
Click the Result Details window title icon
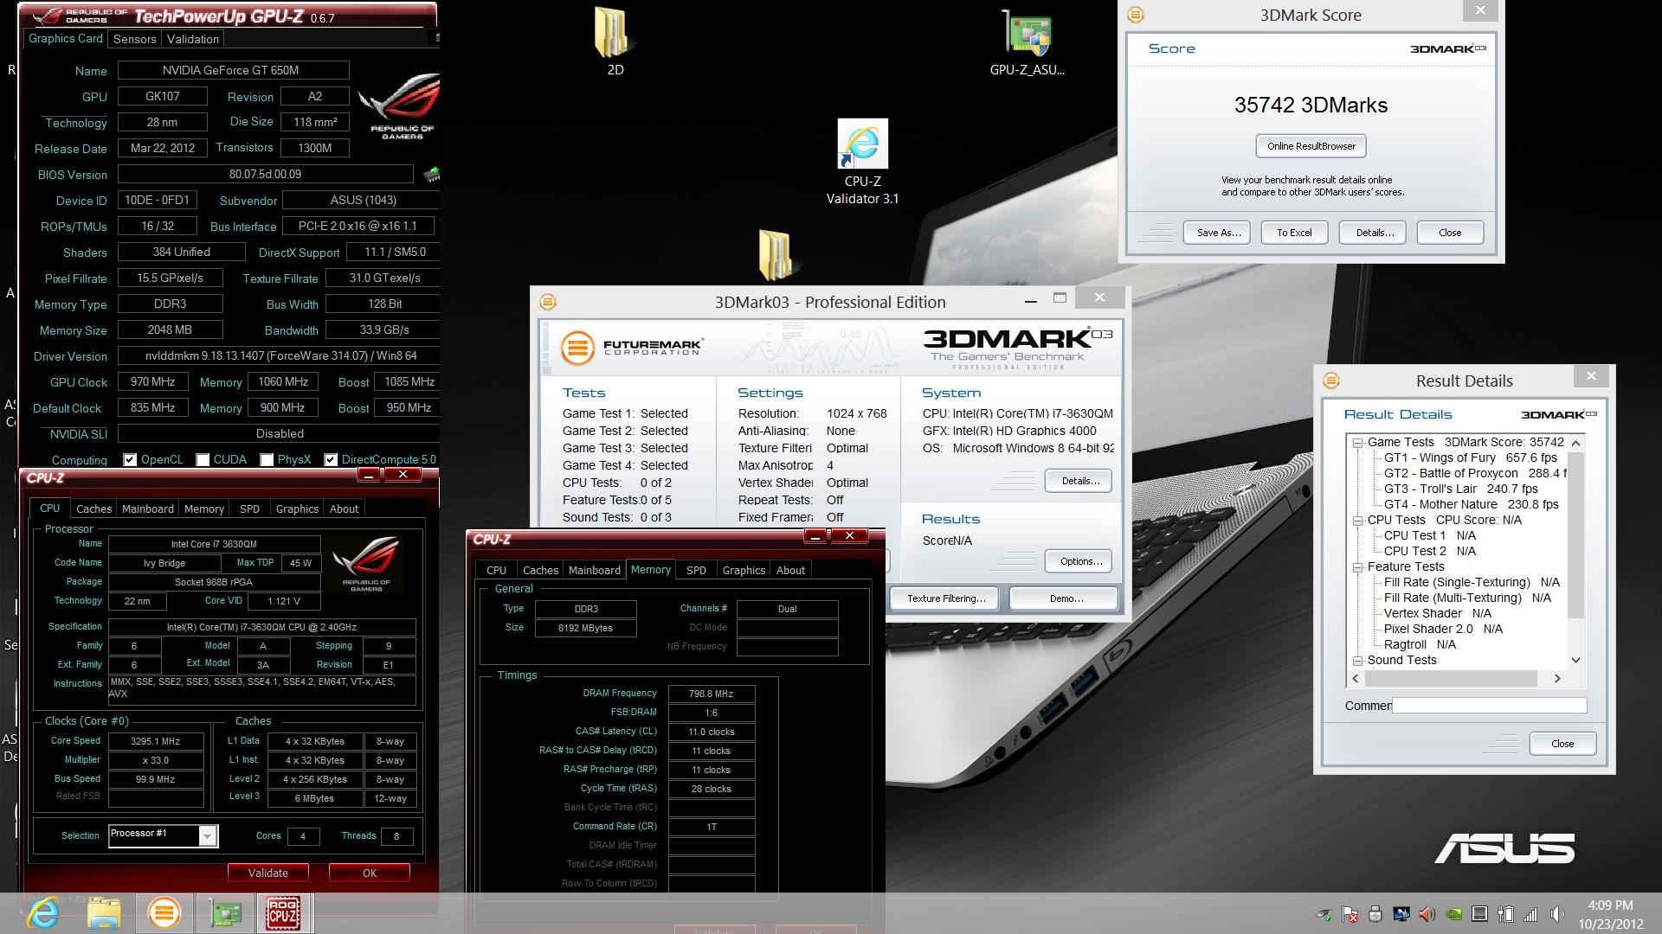pos(1331,381)
